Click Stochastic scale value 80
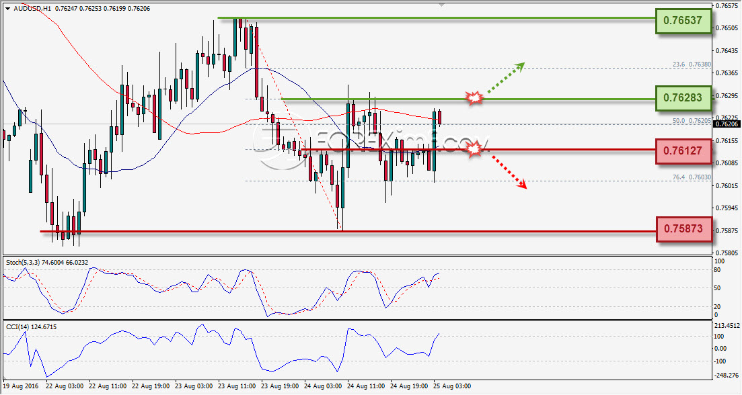742x395 pixels. (717, 270)
